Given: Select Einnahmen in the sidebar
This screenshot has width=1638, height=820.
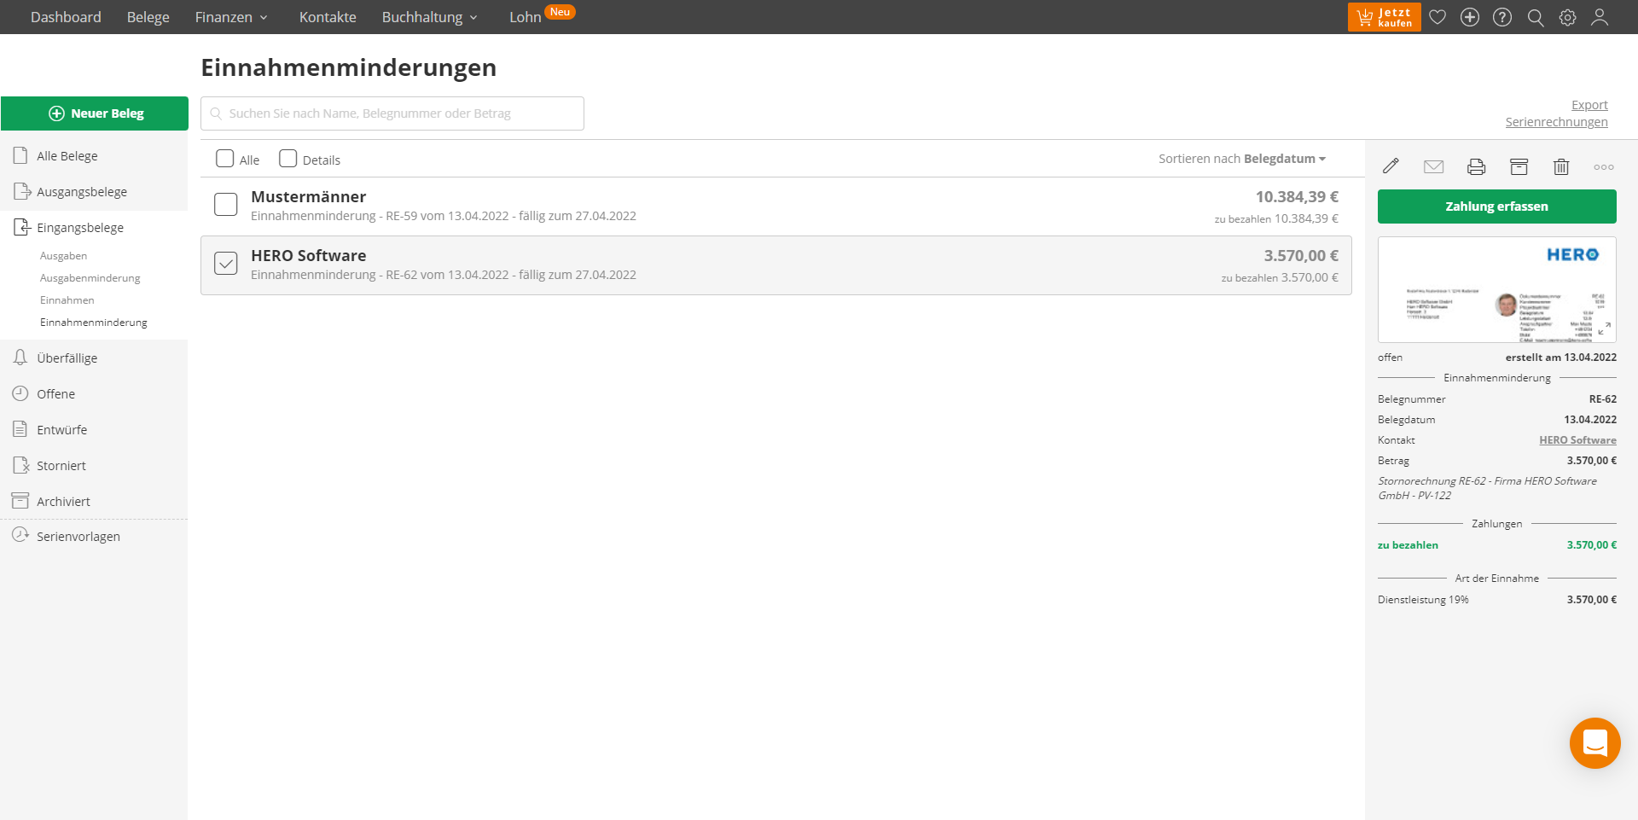Looking at the screenshot, I should click(67, 300).
